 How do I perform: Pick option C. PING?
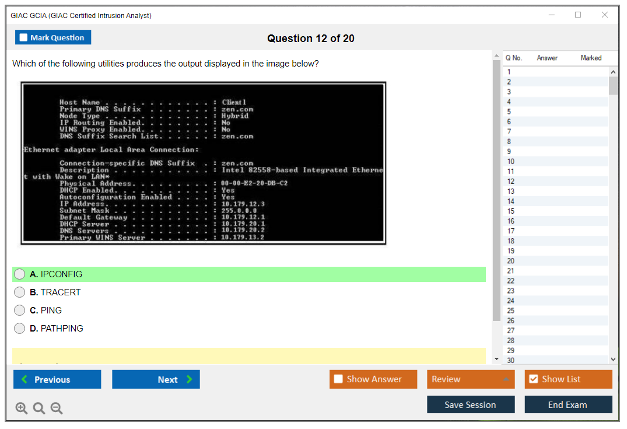pos(20,311)
